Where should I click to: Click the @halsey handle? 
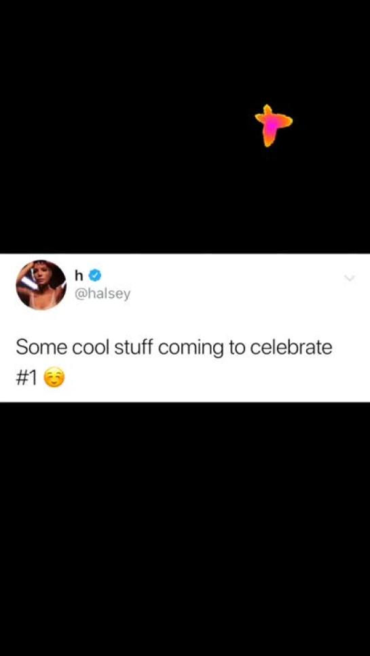pyautogui.click(x=102, y=294)
